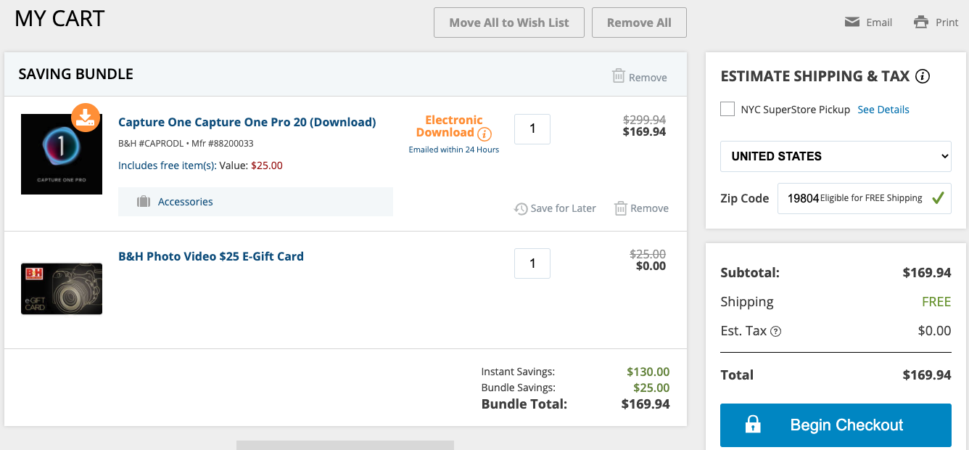Click the Estimate Shipping & Tax info icon
This screenshot has height=450, width=969.
(x=923, y=76)
